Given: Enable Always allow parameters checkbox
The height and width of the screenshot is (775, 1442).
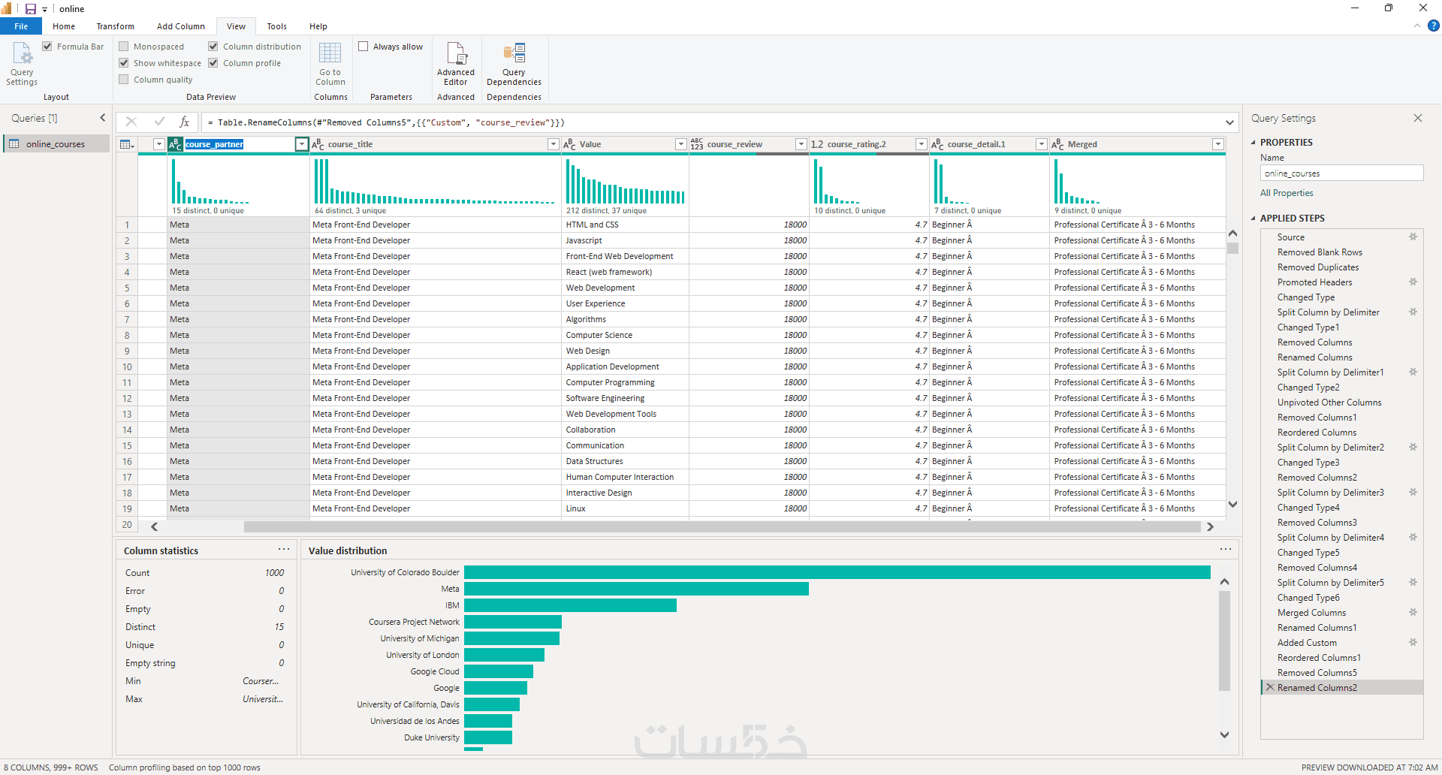Looking at the screenshot, I should [364, 47].
